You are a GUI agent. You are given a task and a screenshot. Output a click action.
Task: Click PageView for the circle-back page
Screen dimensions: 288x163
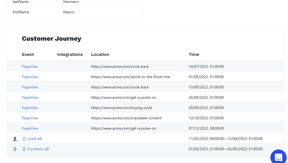click(30, 66)
